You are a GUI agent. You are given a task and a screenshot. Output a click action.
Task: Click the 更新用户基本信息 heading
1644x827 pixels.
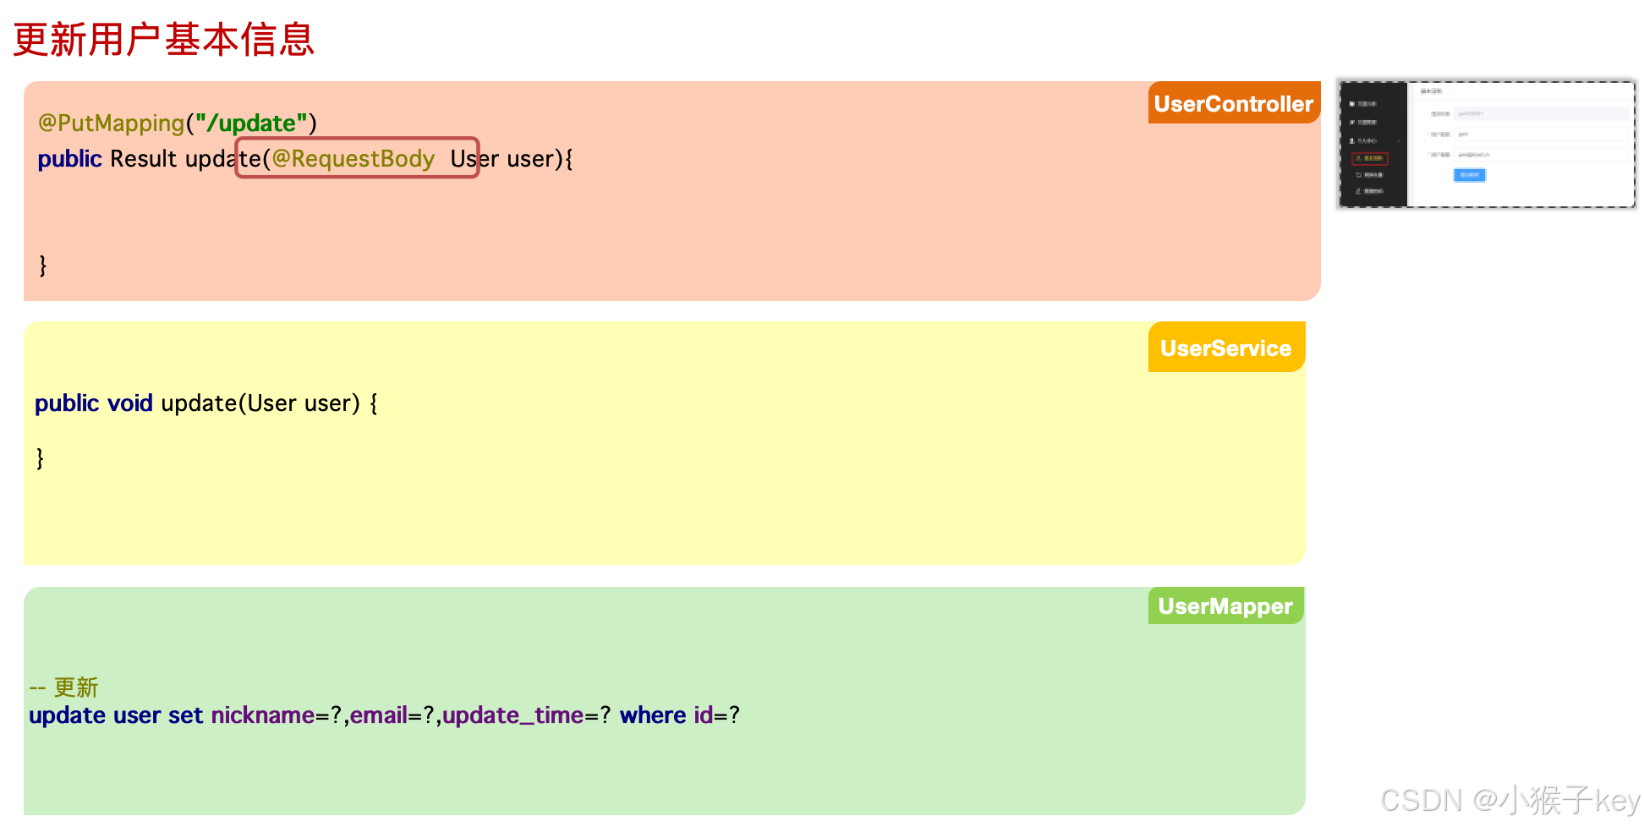tap(164, 40)
